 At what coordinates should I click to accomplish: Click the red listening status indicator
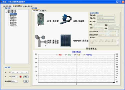(x=20, y=77)
